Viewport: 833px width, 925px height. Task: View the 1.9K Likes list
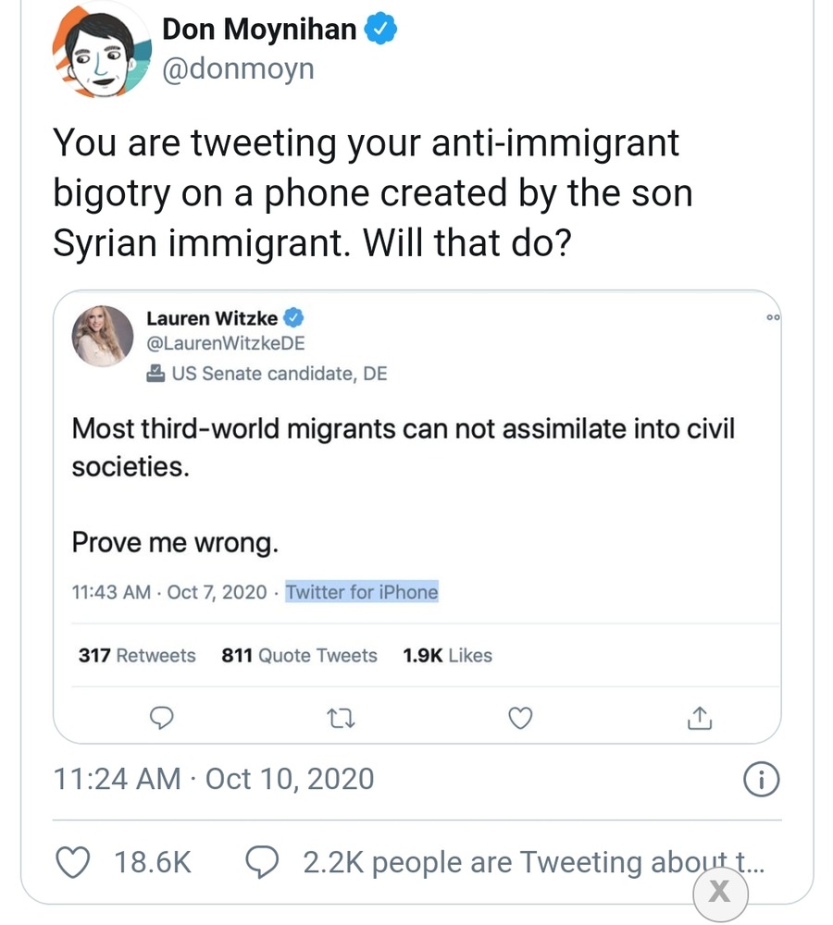[x=447, y=656]
